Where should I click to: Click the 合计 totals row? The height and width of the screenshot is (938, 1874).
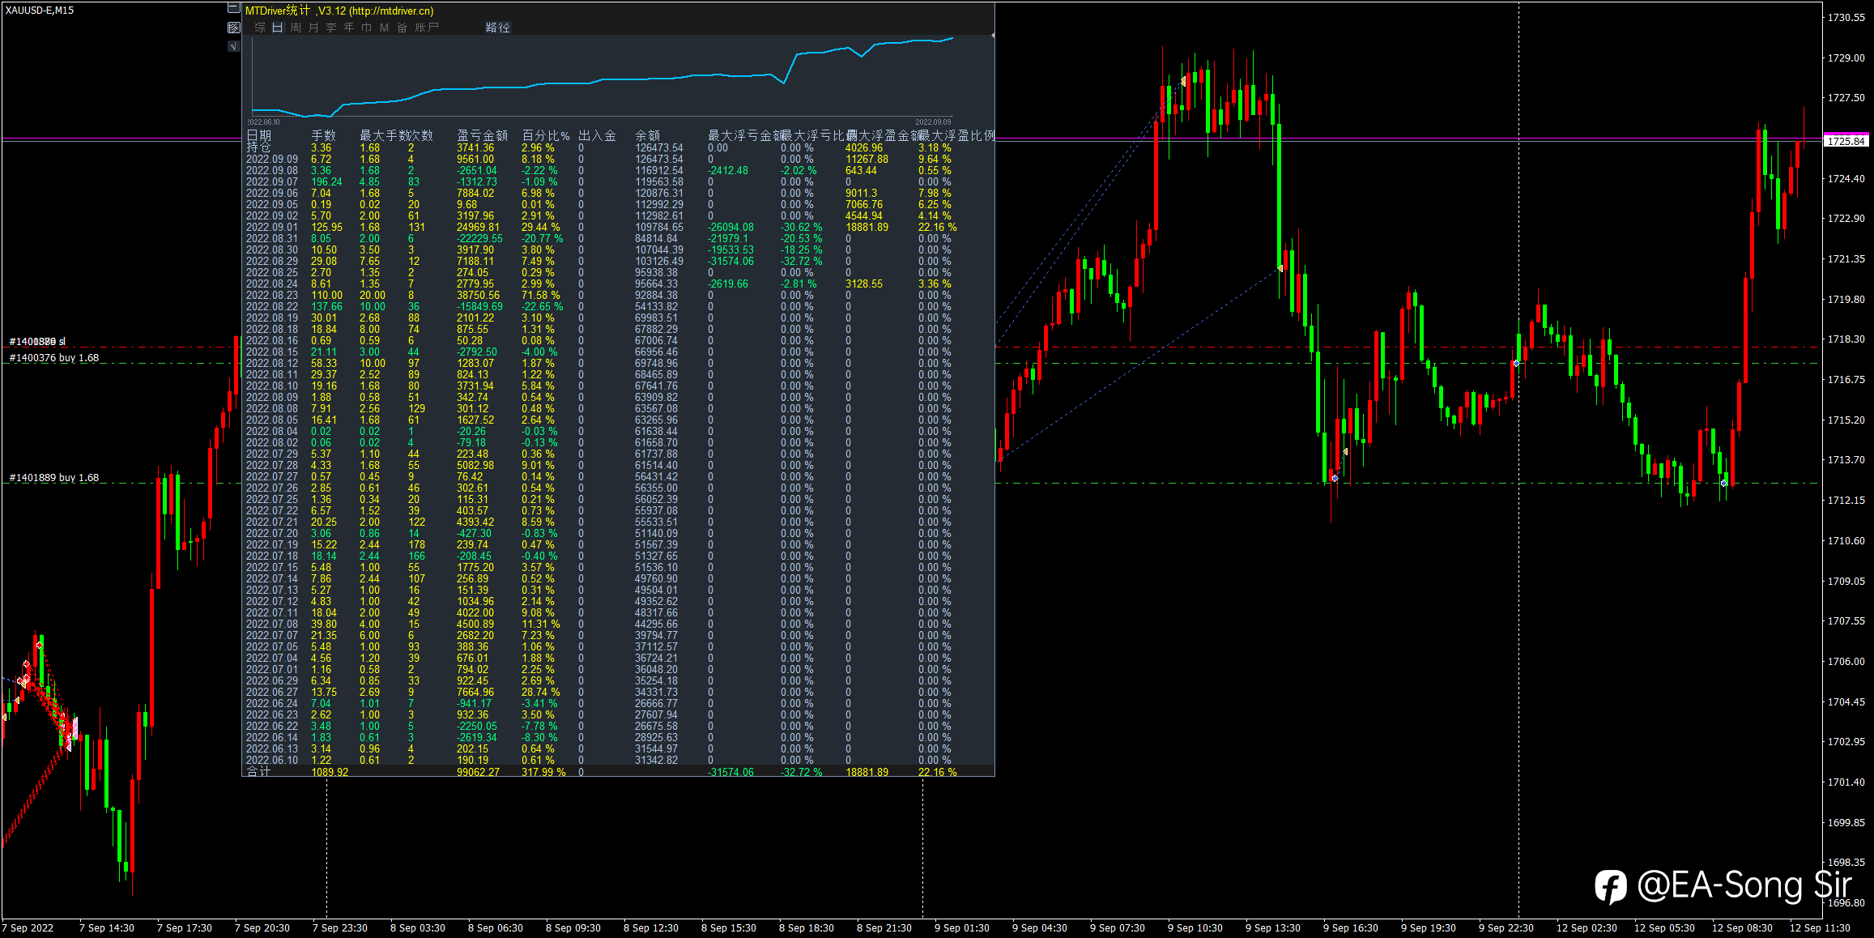(259, 772)
